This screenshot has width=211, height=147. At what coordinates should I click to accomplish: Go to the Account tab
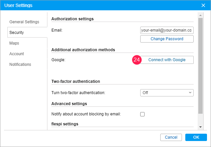pos(17,54)
